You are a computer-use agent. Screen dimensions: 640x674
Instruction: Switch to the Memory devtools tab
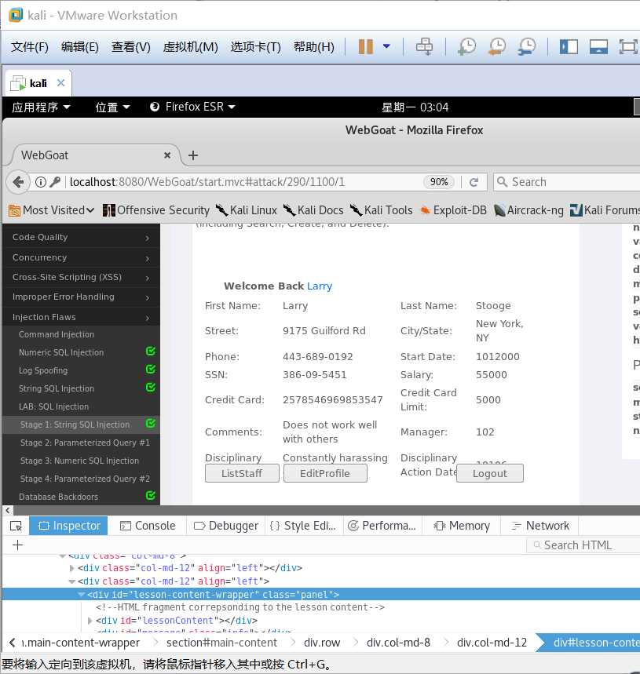click(462, 526)
